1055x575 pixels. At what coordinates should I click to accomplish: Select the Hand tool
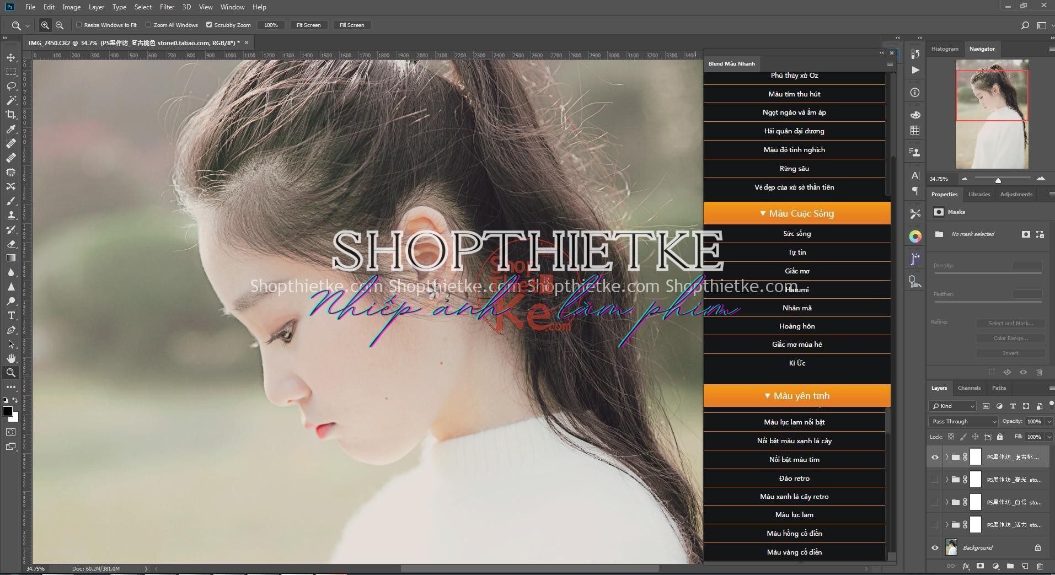11,358
